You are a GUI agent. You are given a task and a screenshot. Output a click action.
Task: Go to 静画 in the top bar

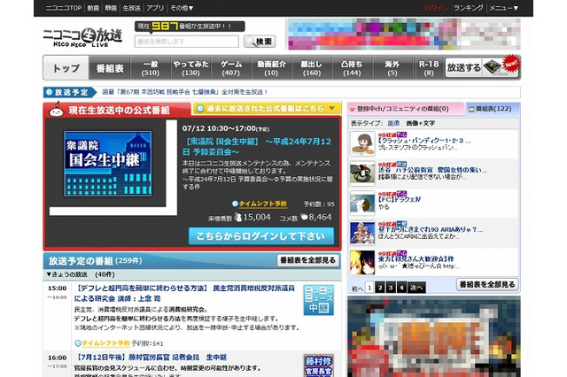[111, 8]
